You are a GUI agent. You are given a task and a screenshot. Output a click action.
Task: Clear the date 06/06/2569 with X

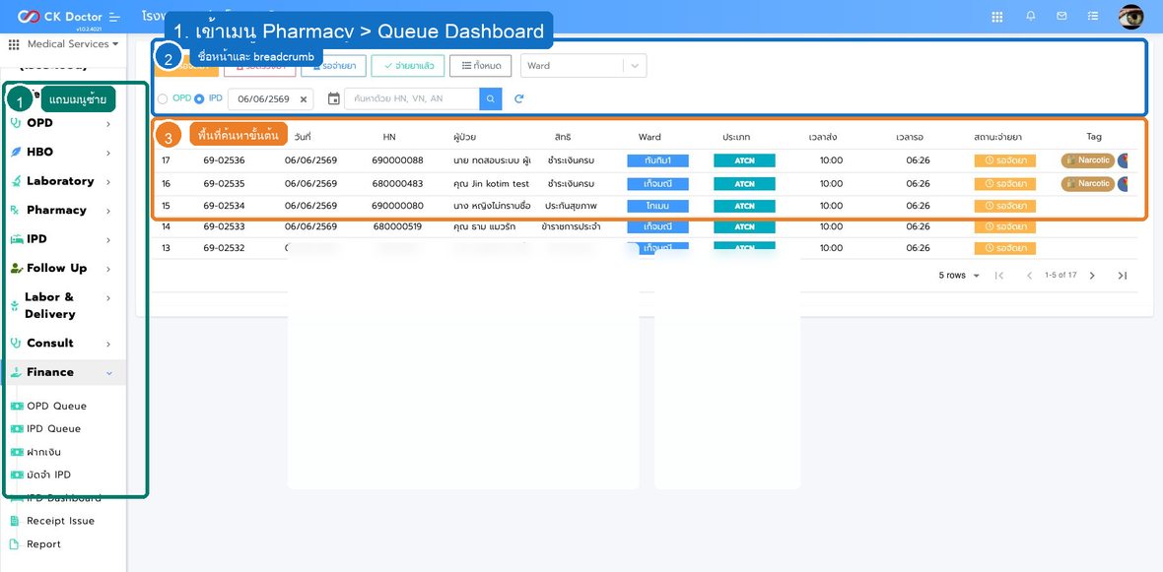tap(304, 99)
